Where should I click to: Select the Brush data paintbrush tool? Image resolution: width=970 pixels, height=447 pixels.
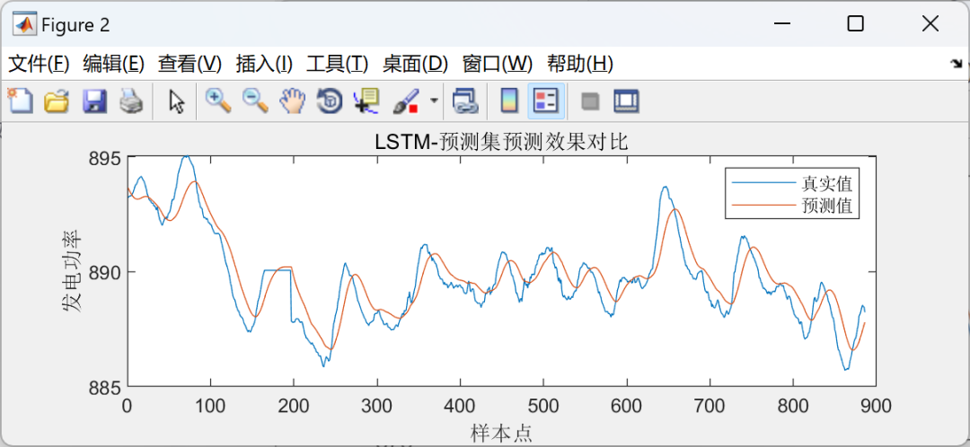[x=407, y=101]
